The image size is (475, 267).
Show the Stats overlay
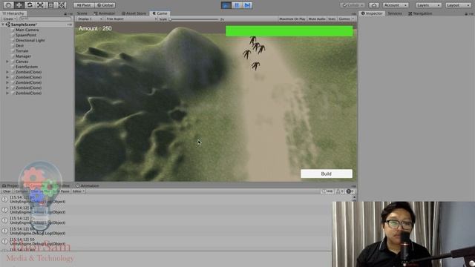332,19
